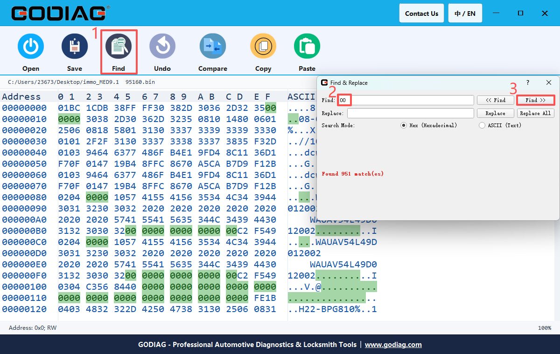The image size is (560, 354).
Task: Click hex value 0304 in row 00000100
Action: [x=69, y=287]
